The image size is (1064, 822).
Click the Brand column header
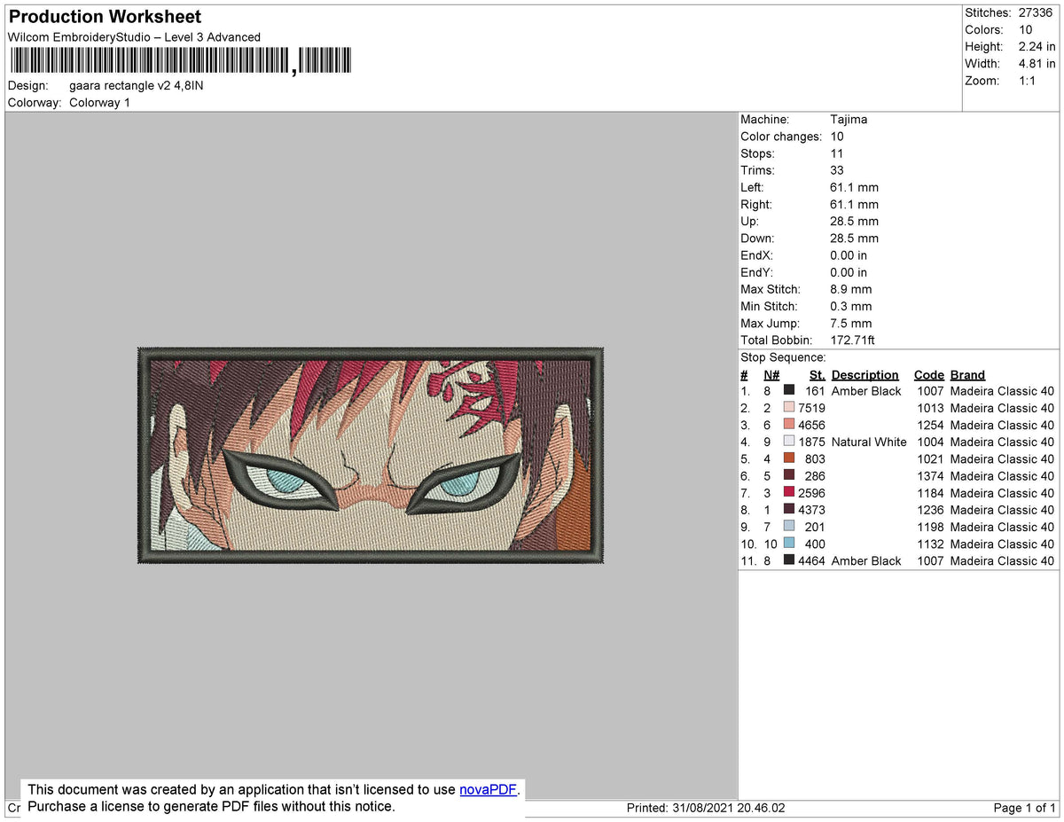tap(966, 374)
